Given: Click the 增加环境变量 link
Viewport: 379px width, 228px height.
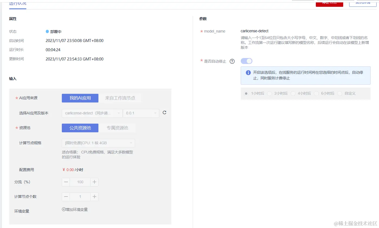Looking at the screenshot, I should coord(75,209).
